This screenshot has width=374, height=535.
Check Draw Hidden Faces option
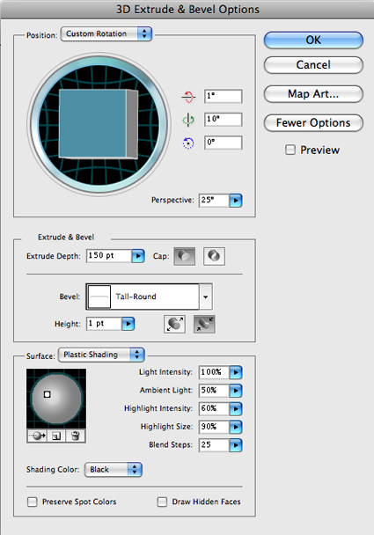(162, 502)
